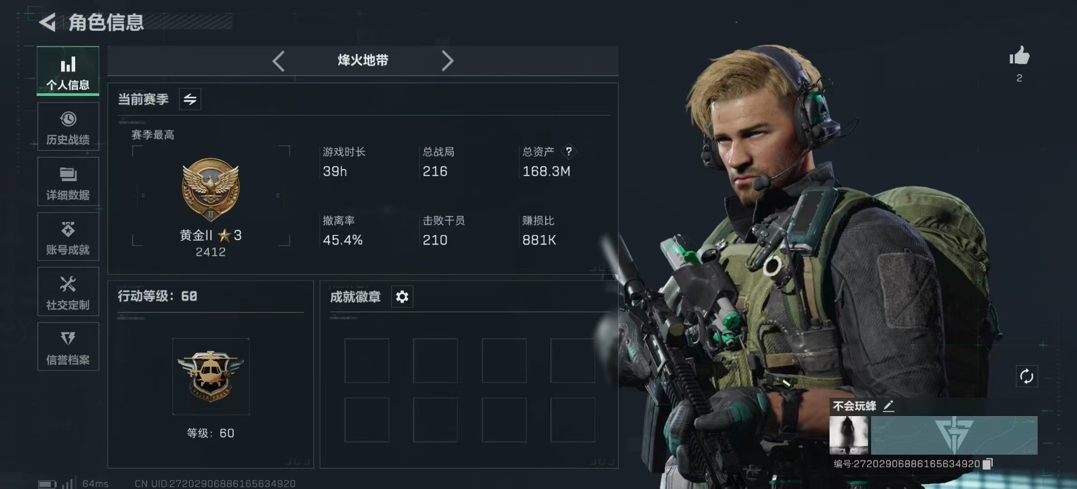Switch to next mode with right chevron

447,61
